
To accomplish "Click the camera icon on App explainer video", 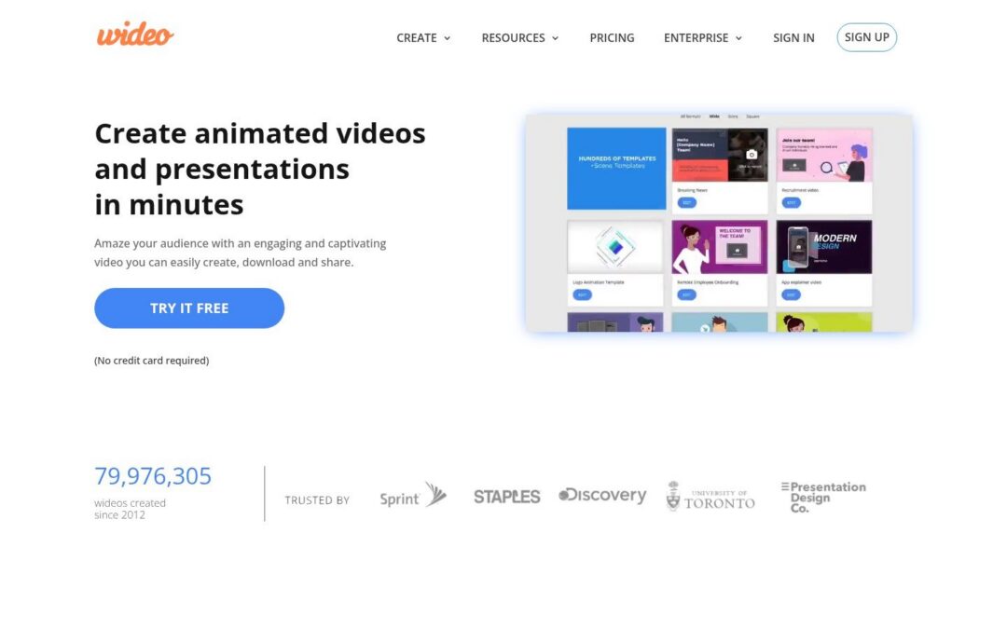I will click(x=799, y=247).
